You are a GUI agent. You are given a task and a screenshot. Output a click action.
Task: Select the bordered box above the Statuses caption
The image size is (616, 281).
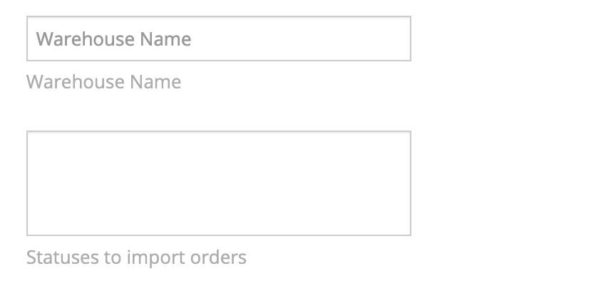click(x=219, y=183)
